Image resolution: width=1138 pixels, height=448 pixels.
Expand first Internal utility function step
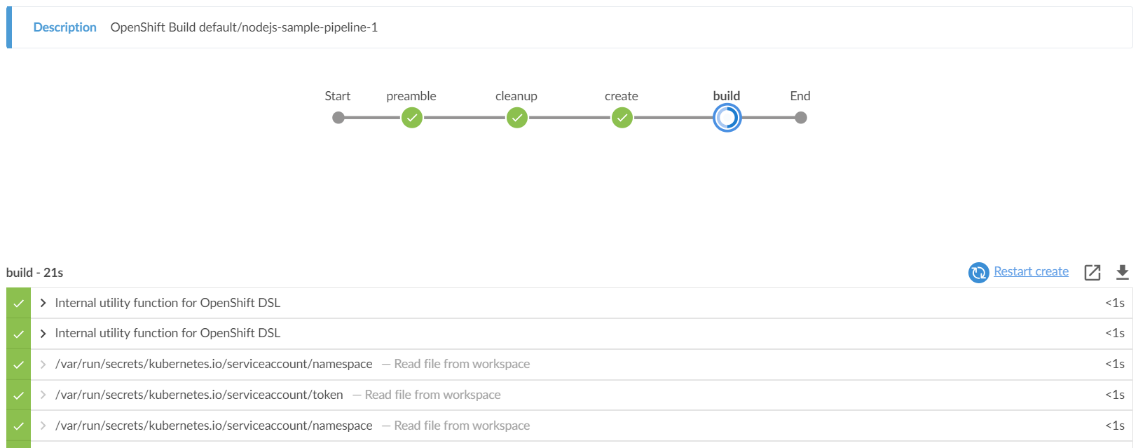coord(43,303)
